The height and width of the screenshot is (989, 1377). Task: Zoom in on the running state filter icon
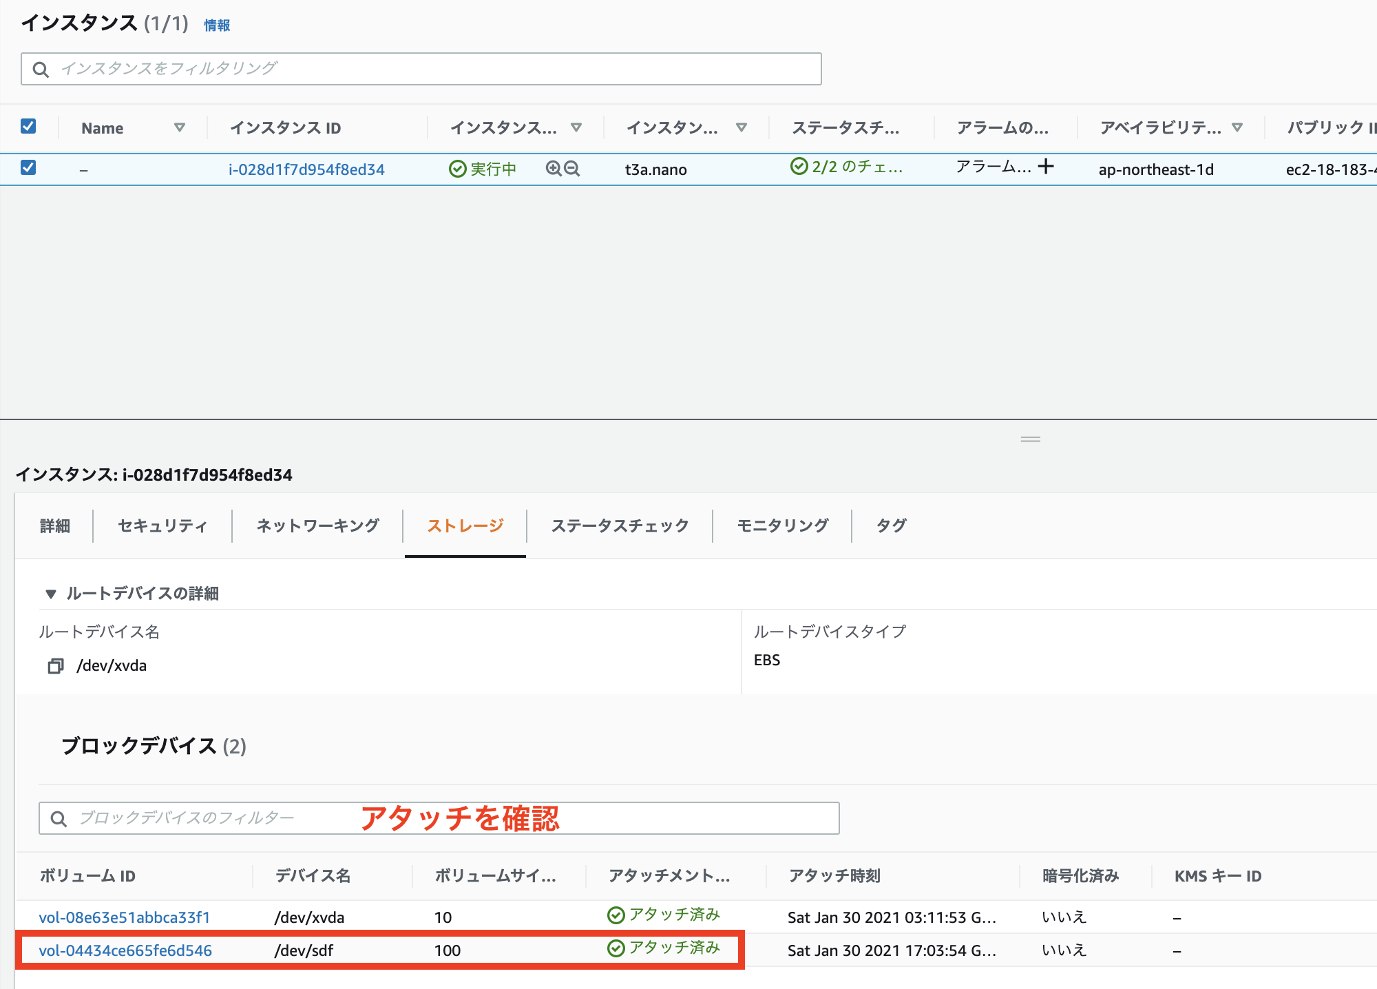pos(554,169)
